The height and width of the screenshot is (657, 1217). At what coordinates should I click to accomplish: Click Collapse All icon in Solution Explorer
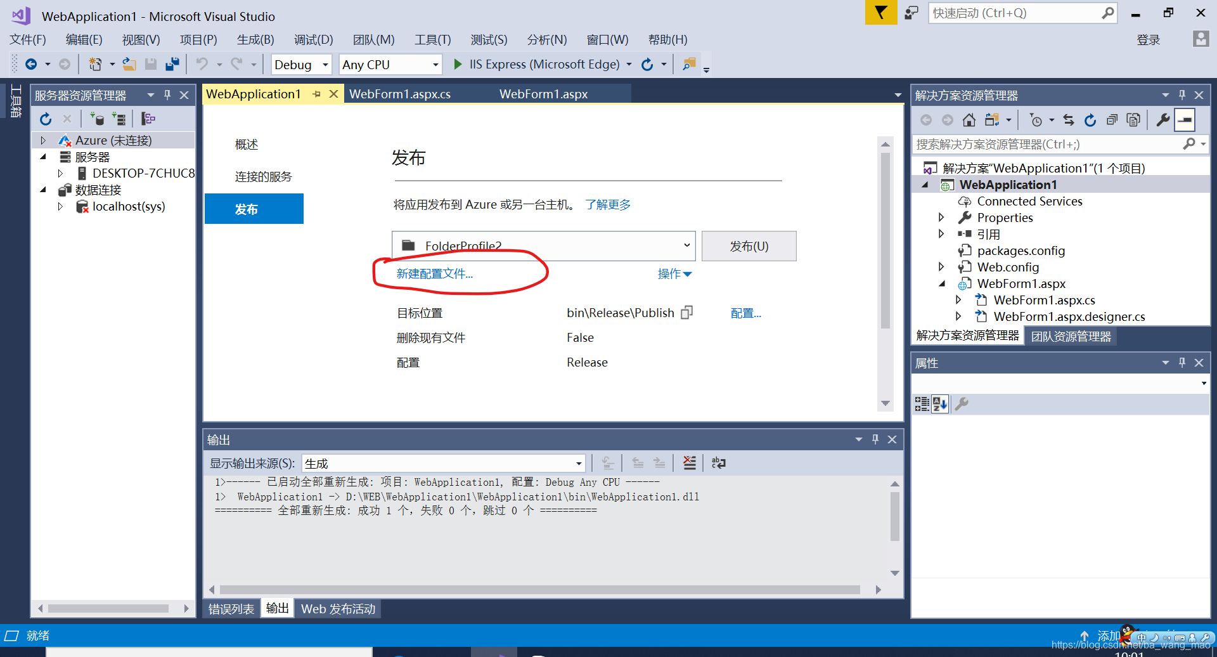click(x=1112, y=120)
